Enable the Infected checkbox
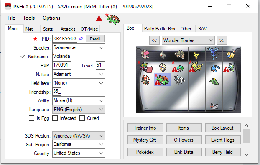Viewport: 260px width, 165px height. coord(55,118)
